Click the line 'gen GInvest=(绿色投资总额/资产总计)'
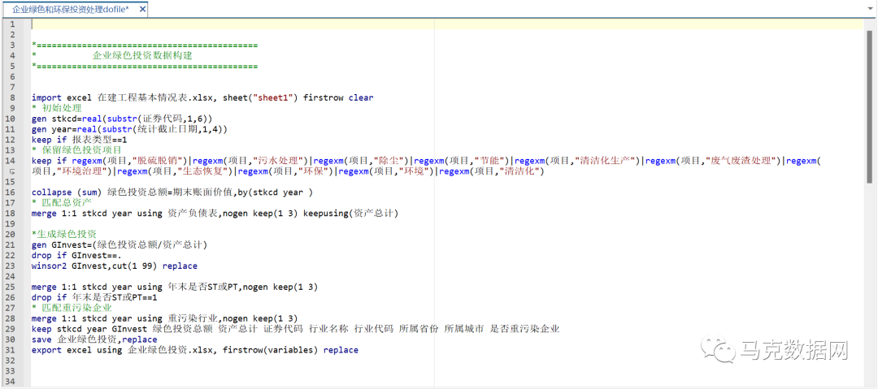 120,244
